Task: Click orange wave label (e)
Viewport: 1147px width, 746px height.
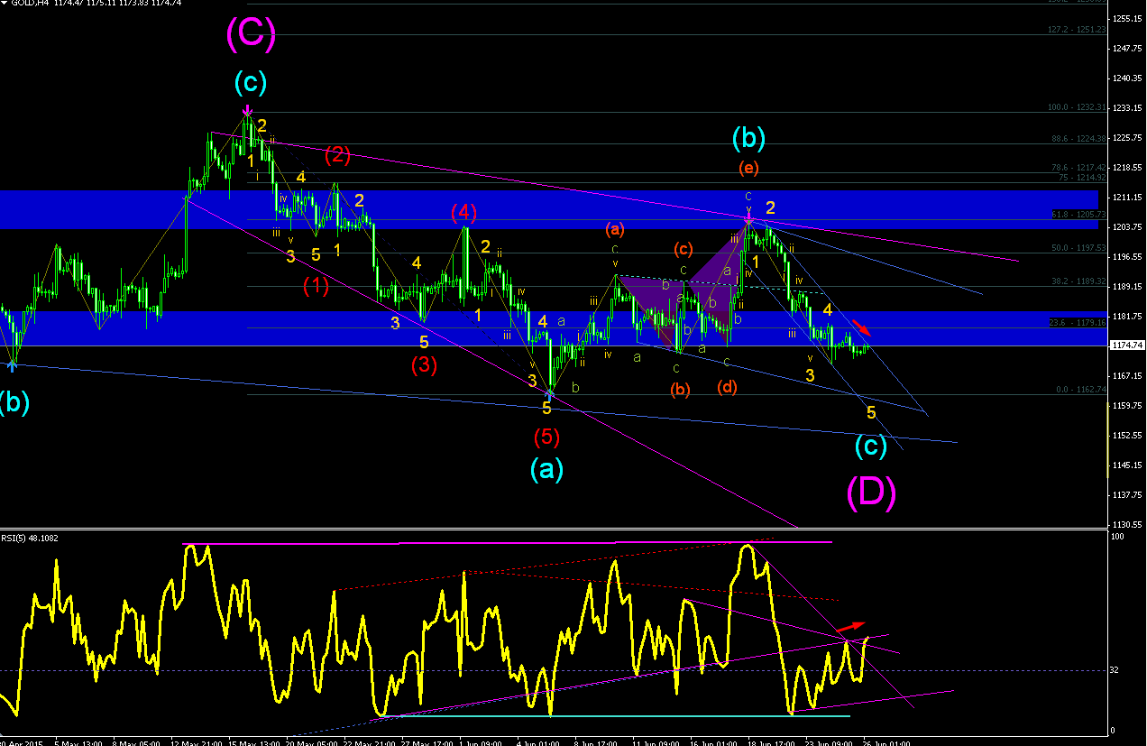Action: pos(748,168)
